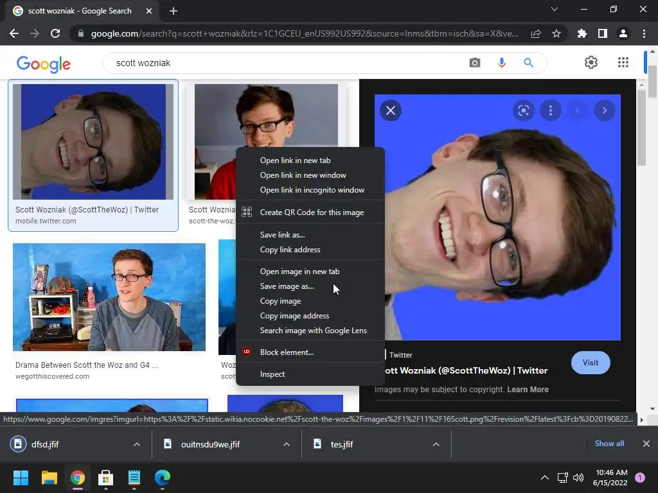
Task: Click the volume speaker tray icon
Action: click(578, 478)
